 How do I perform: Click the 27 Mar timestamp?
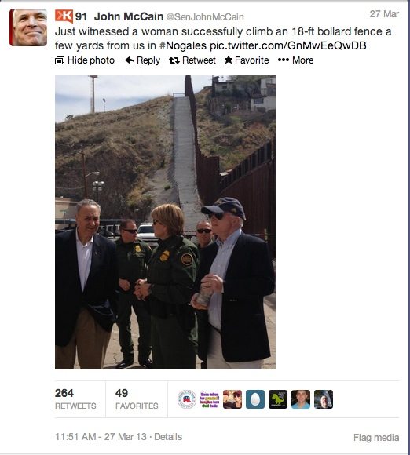[x=384, y=14]
